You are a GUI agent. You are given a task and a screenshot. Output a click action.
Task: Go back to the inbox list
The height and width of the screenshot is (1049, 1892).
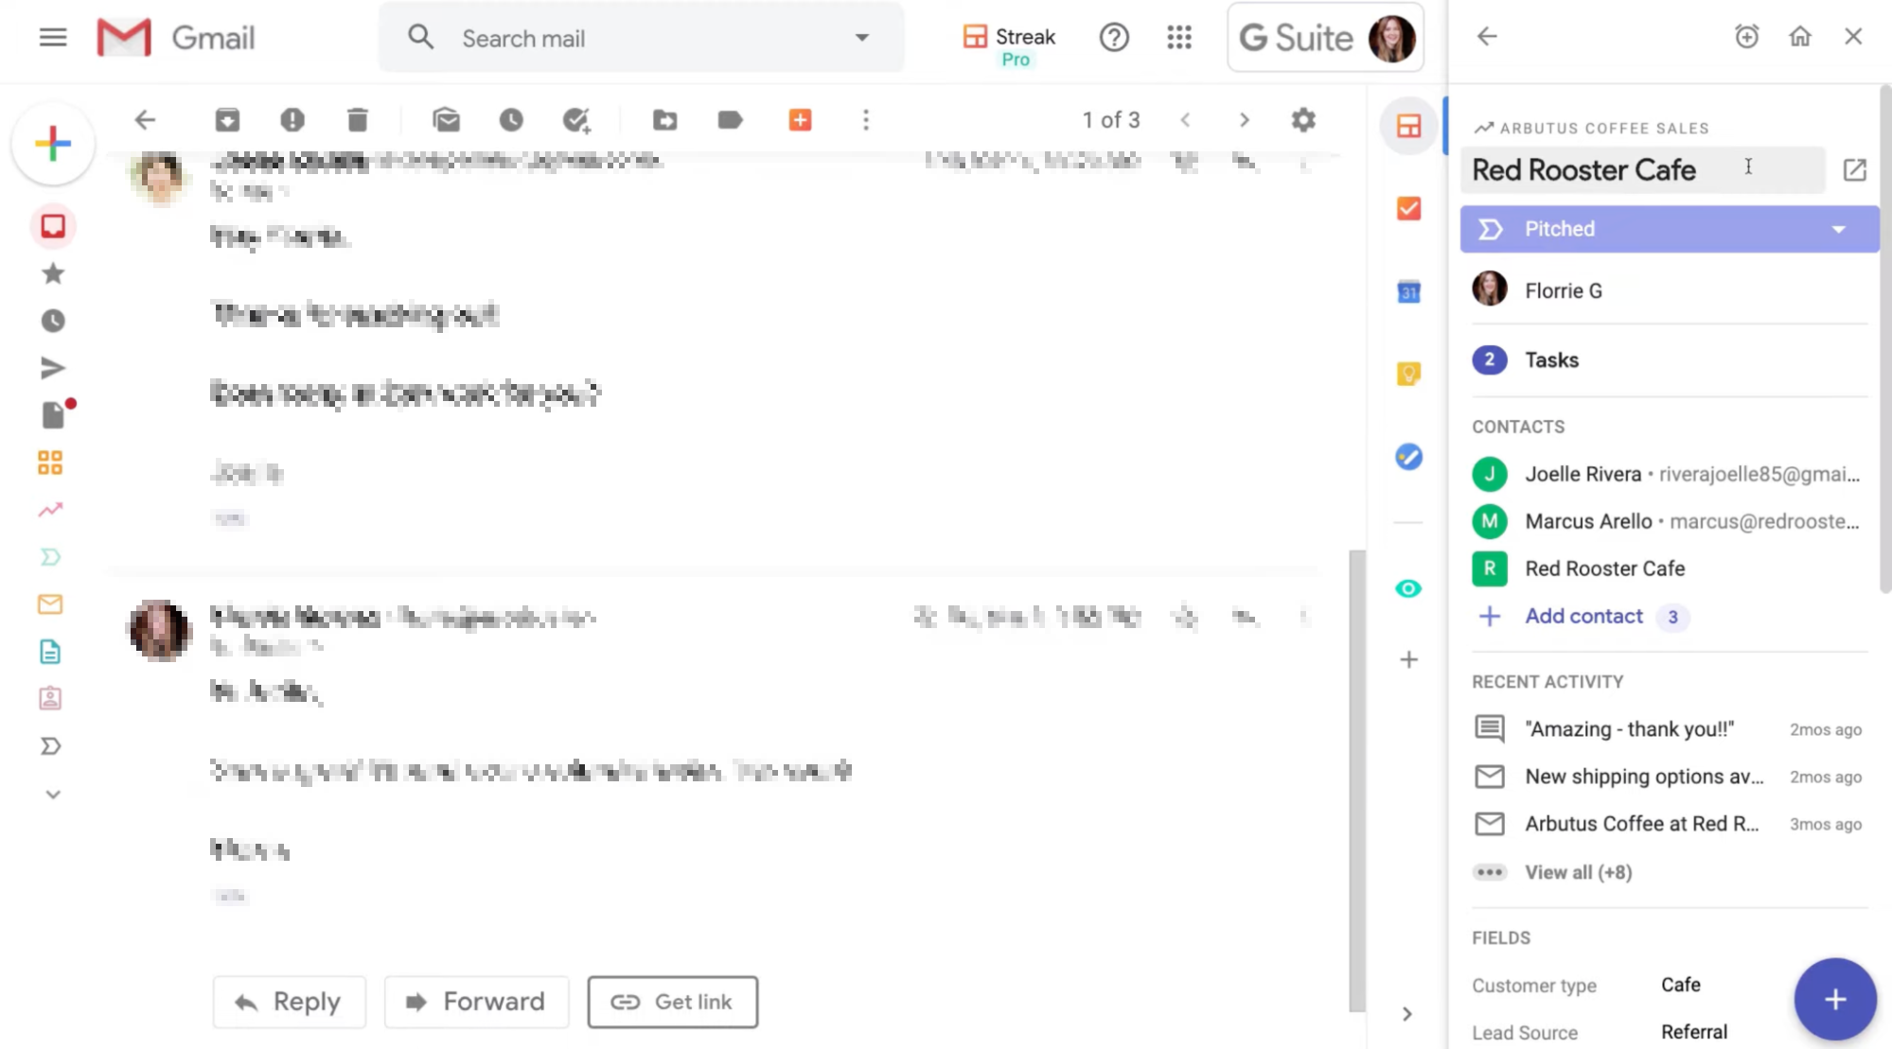(x=145, y=120)
